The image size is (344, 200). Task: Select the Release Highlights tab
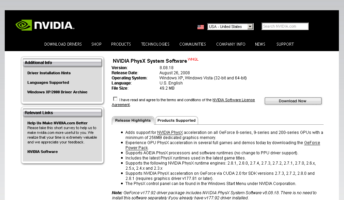(x=133, y=121)
